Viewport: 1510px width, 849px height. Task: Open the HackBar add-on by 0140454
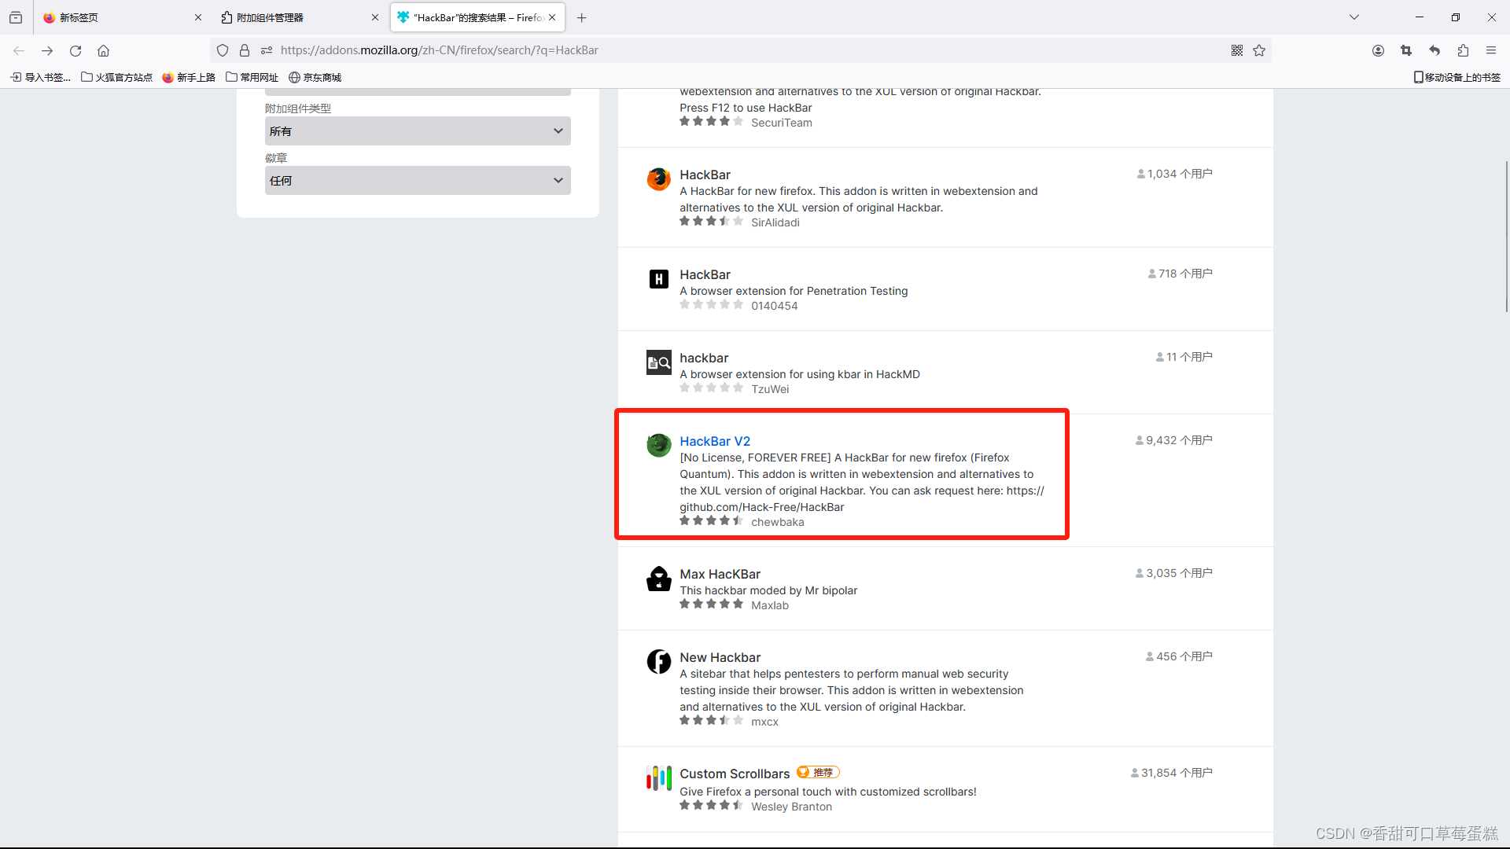[x=705, y=274]
